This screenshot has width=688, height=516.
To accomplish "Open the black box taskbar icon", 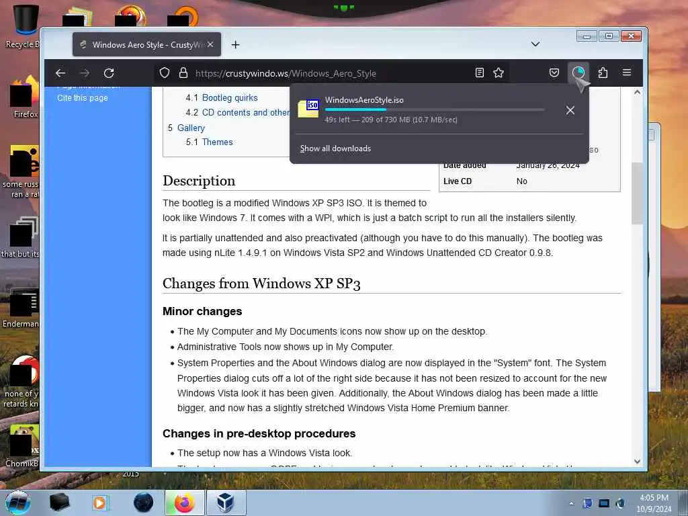I will pos(59,503).
